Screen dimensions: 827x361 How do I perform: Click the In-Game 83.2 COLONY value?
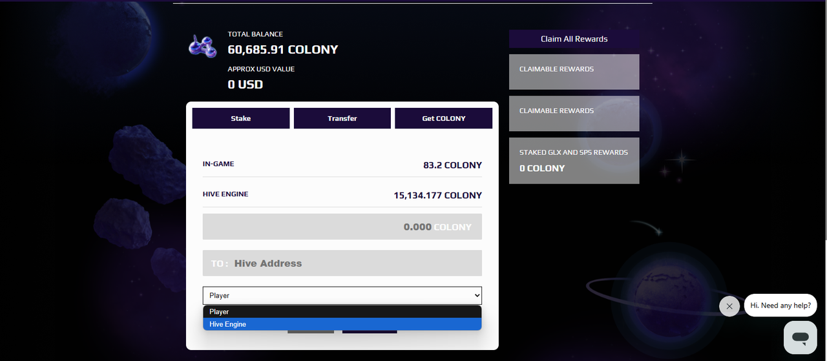(453, 165)
